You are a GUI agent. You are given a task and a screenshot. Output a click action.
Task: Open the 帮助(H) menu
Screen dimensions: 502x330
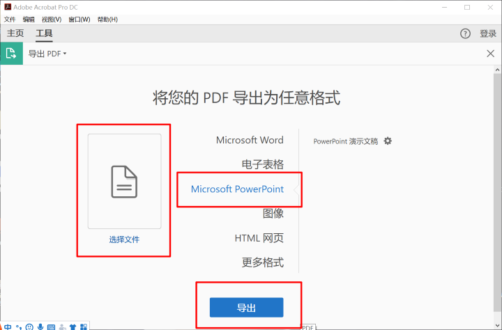coord(107,19)
